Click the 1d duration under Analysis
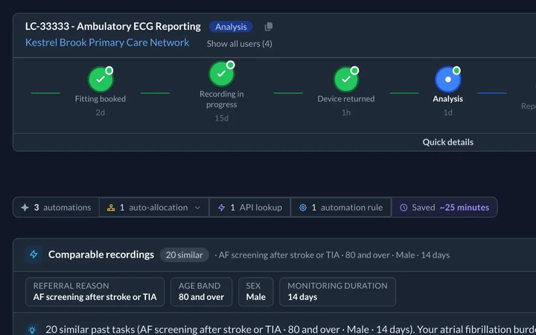 (448, 112)
